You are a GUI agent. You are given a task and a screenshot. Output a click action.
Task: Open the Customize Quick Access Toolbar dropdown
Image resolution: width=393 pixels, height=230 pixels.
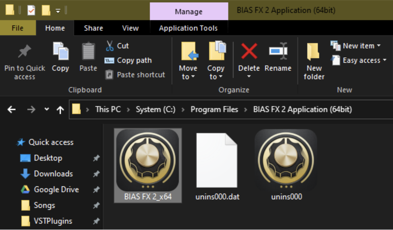coord(58,11)
